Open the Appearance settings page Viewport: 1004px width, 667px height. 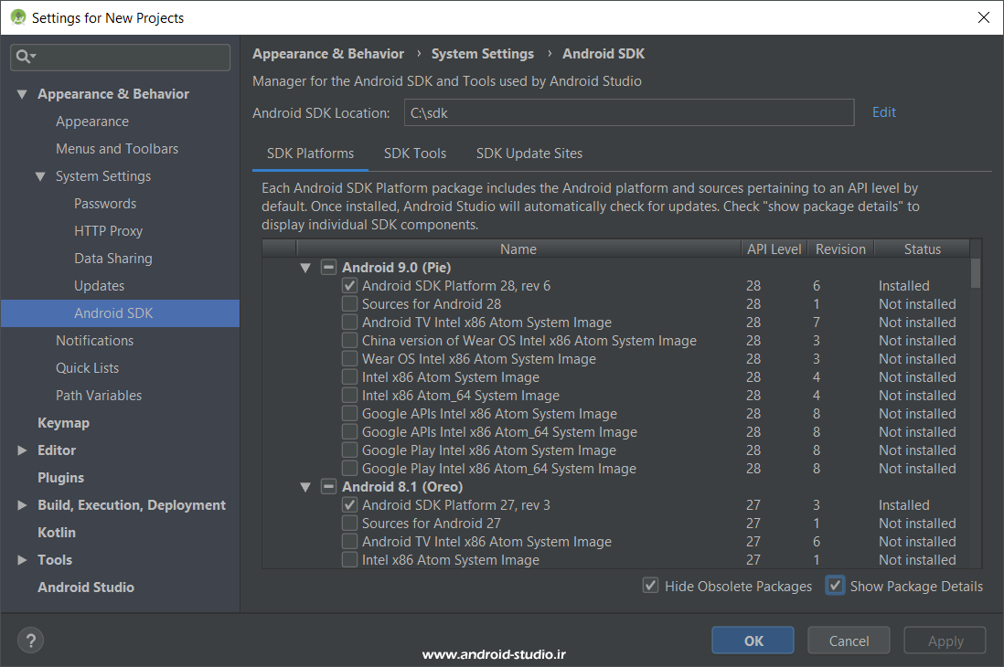click(92, 122)
